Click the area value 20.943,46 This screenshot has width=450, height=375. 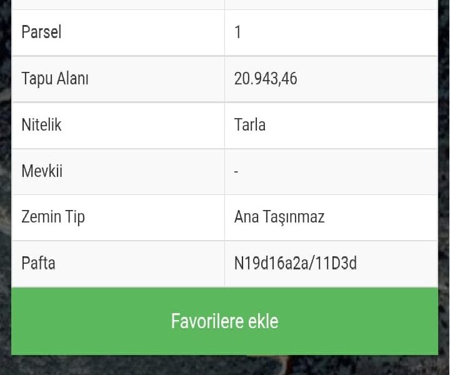click(x=266, y=79)
